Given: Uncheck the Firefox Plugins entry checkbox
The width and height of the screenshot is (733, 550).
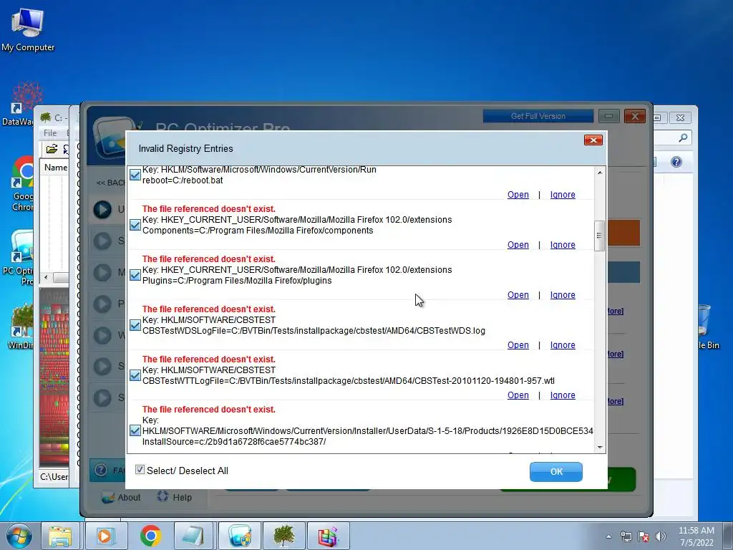Looking at the screenshot, I should pyautogui.click(x=135, y=275).
